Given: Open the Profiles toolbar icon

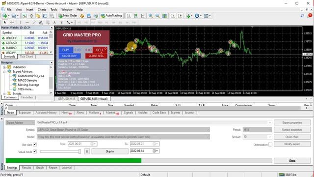Looking at the screenshot, I should point(14,16).
